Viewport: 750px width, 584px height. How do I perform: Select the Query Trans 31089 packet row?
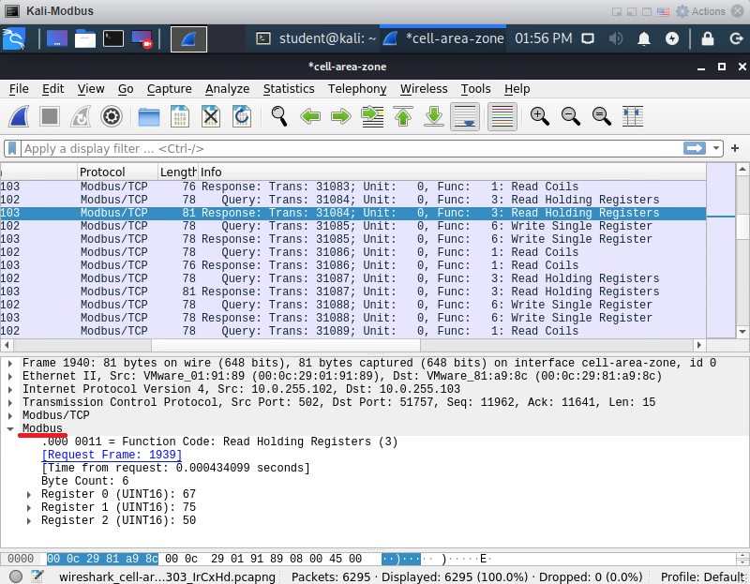tap(353, 331)
